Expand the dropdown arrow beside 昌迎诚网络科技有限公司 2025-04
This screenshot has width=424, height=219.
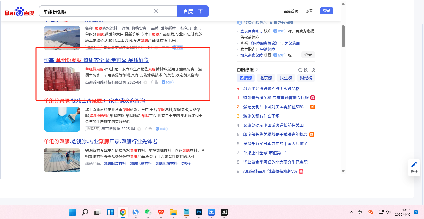click(x=145, y=82)
